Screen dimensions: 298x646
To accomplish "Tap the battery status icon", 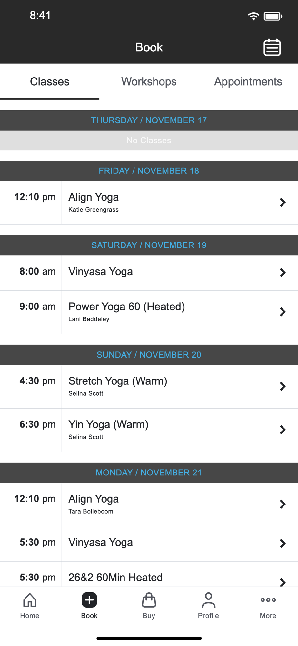I will tap(273, 16).
